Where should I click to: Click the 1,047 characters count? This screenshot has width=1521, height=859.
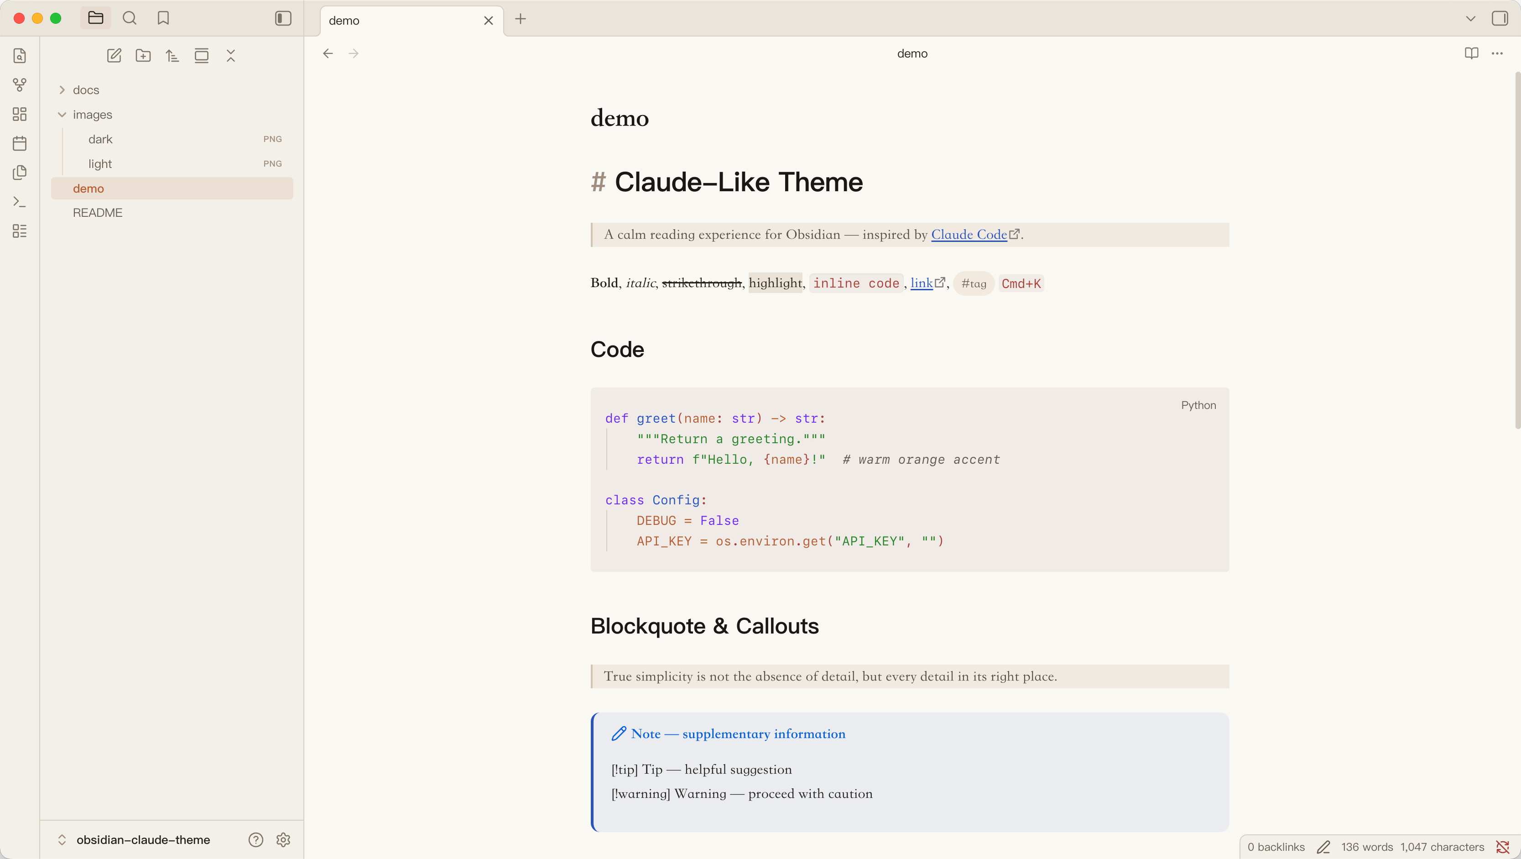pyautogui.click(x=1442, y=847)
